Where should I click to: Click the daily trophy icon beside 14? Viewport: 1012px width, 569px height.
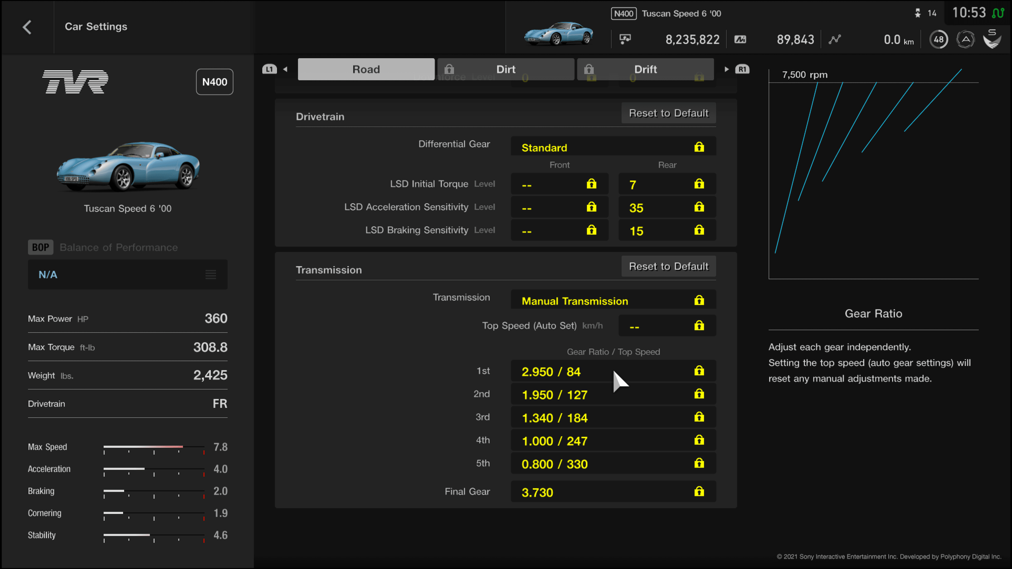click(917, 13)
